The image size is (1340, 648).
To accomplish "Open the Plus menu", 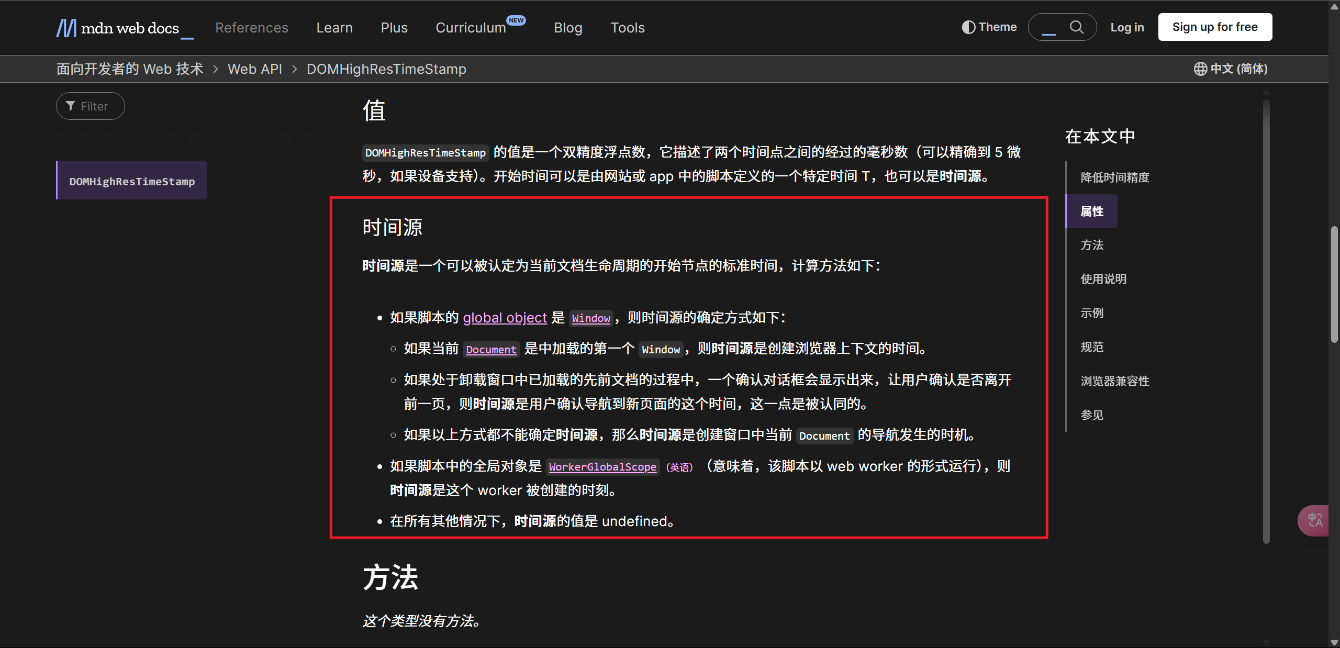I will click(394, 28).
